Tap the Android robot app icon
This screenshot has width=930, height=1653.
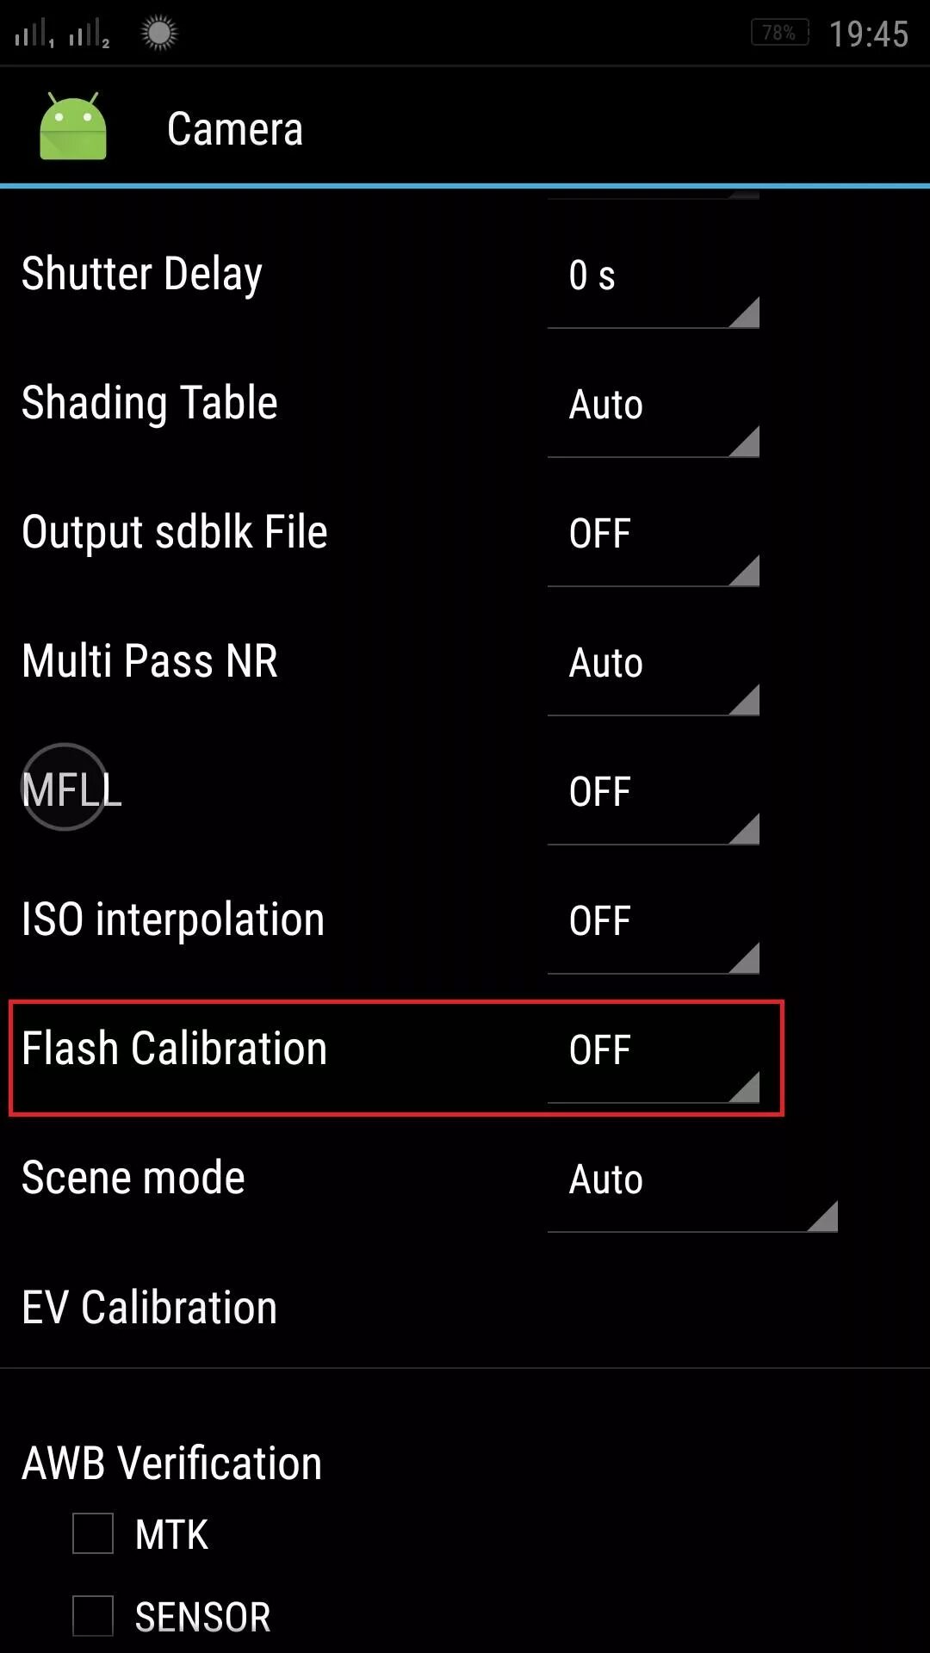pos(73,127)
